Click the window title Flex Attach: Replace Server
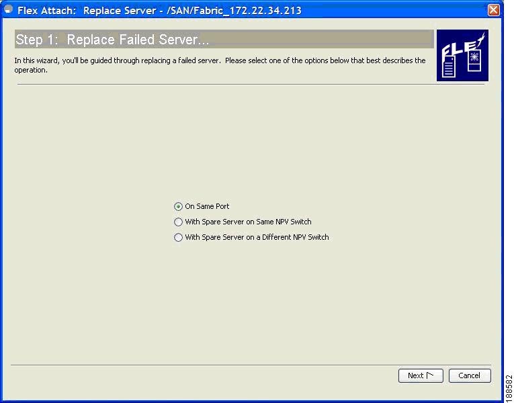 (x=159, y=11)
